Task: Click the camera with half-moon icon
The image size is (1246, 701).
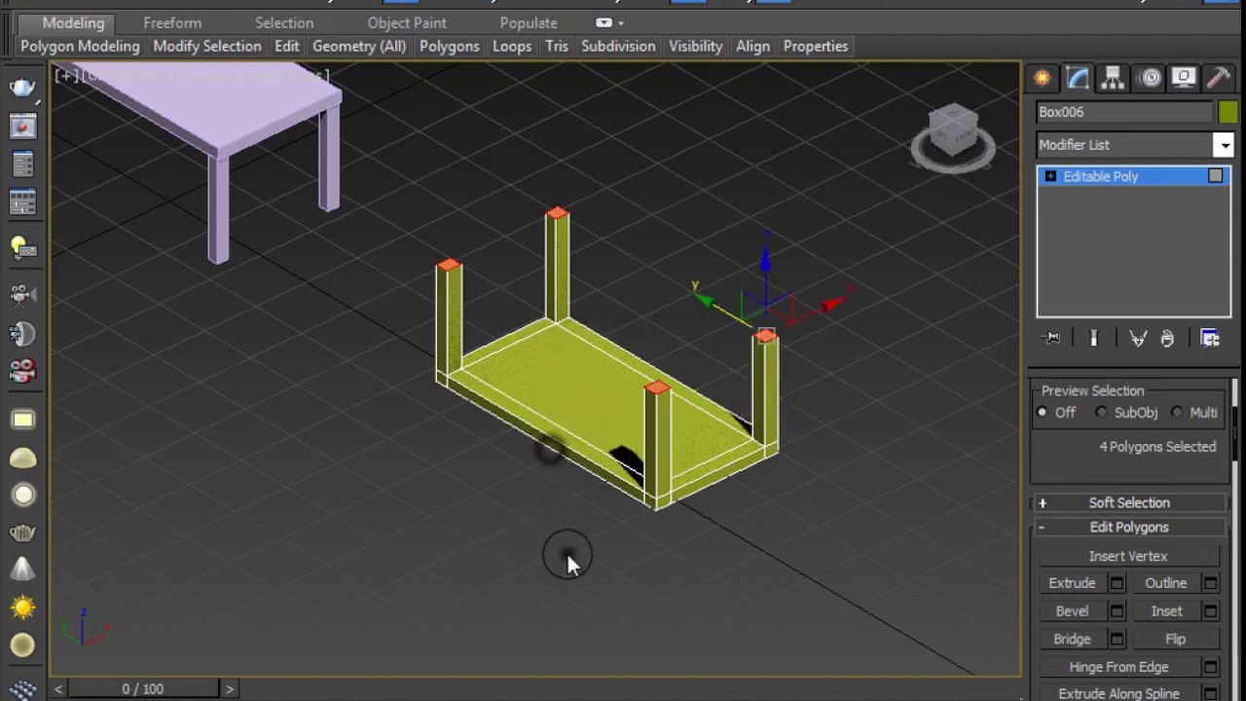Action: 22,334
